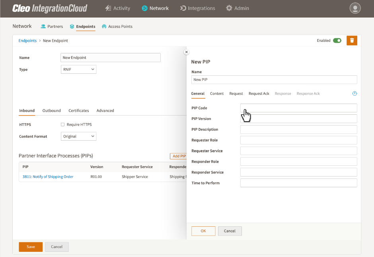374x257 pixels.
Task: Select the Response Ack tab
Action: pos(308,93)
